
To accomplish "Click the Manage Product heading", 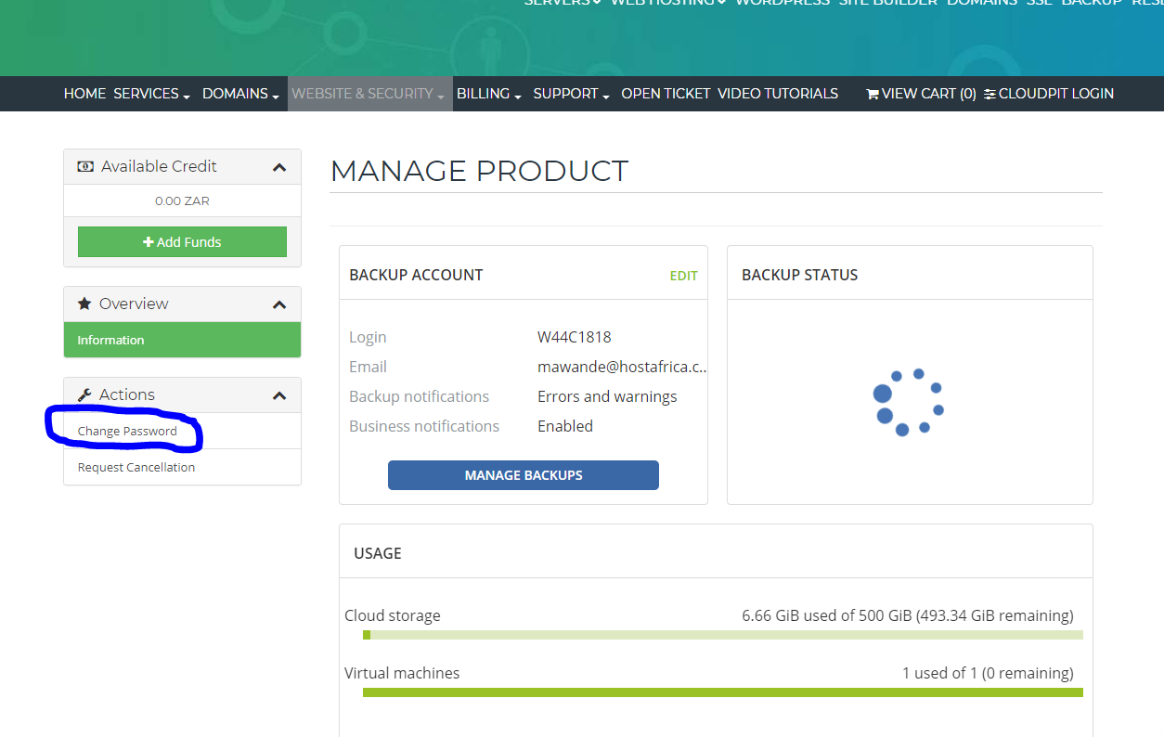I will pyautogui.click(x=479, y=171).
